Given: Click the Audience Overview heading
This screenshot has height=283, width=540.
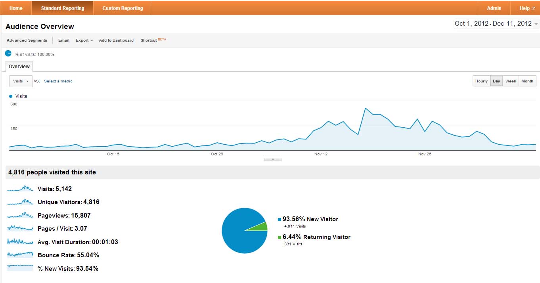Looking at the screenshot, I should [40, 27].
